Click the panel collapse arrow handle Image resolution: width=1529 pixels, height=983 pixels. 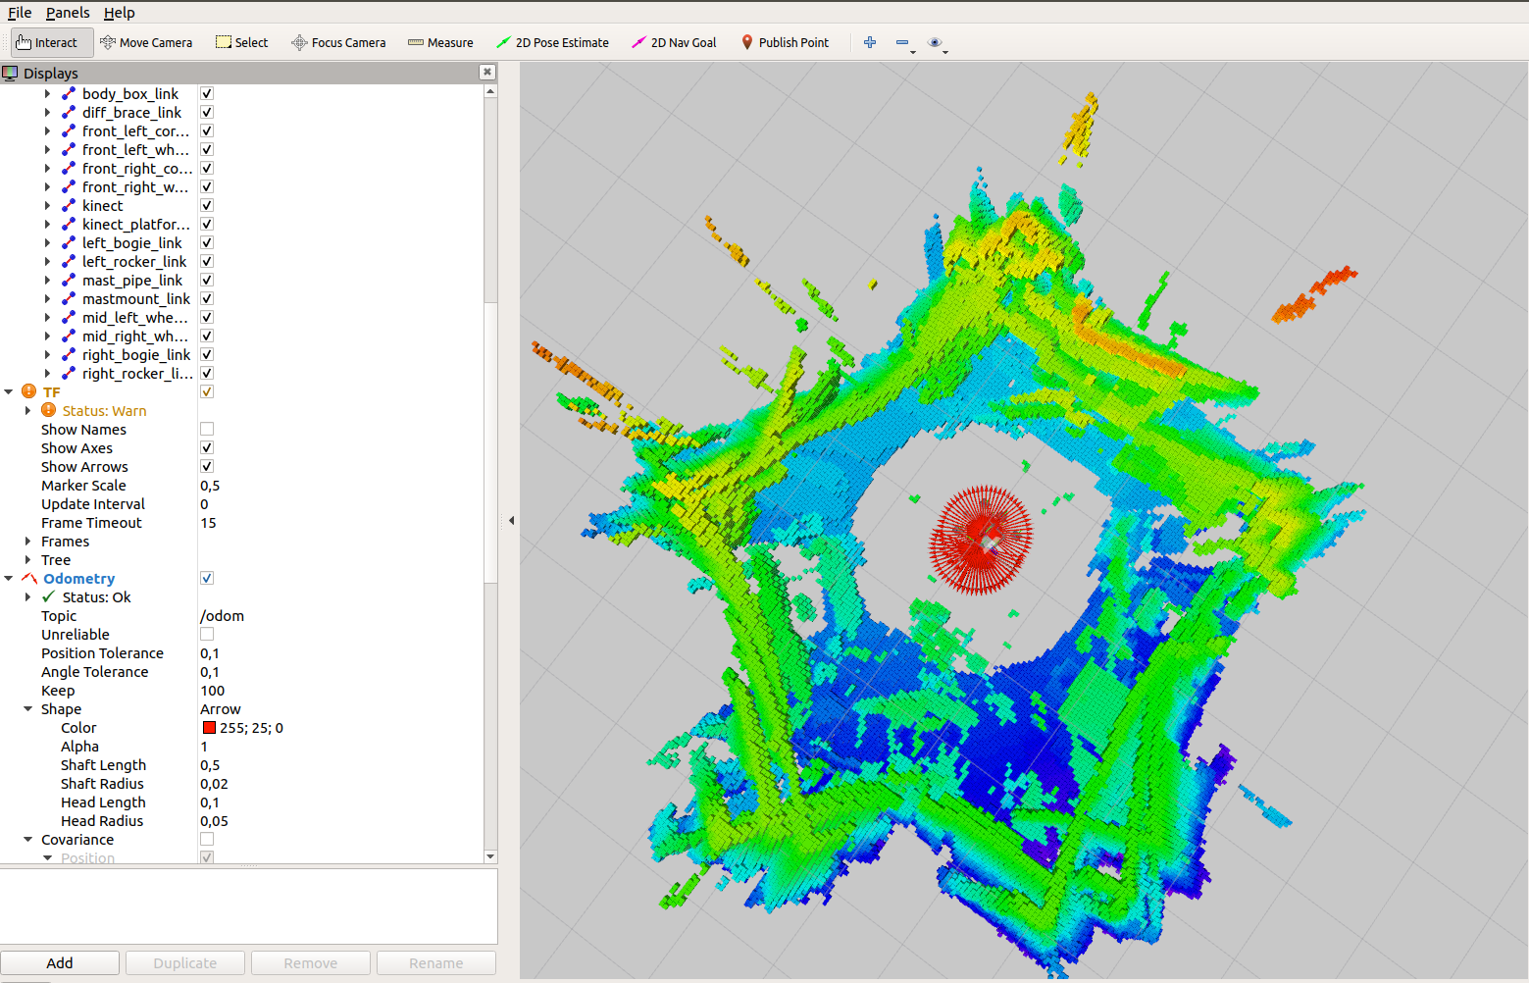[511, 521]
